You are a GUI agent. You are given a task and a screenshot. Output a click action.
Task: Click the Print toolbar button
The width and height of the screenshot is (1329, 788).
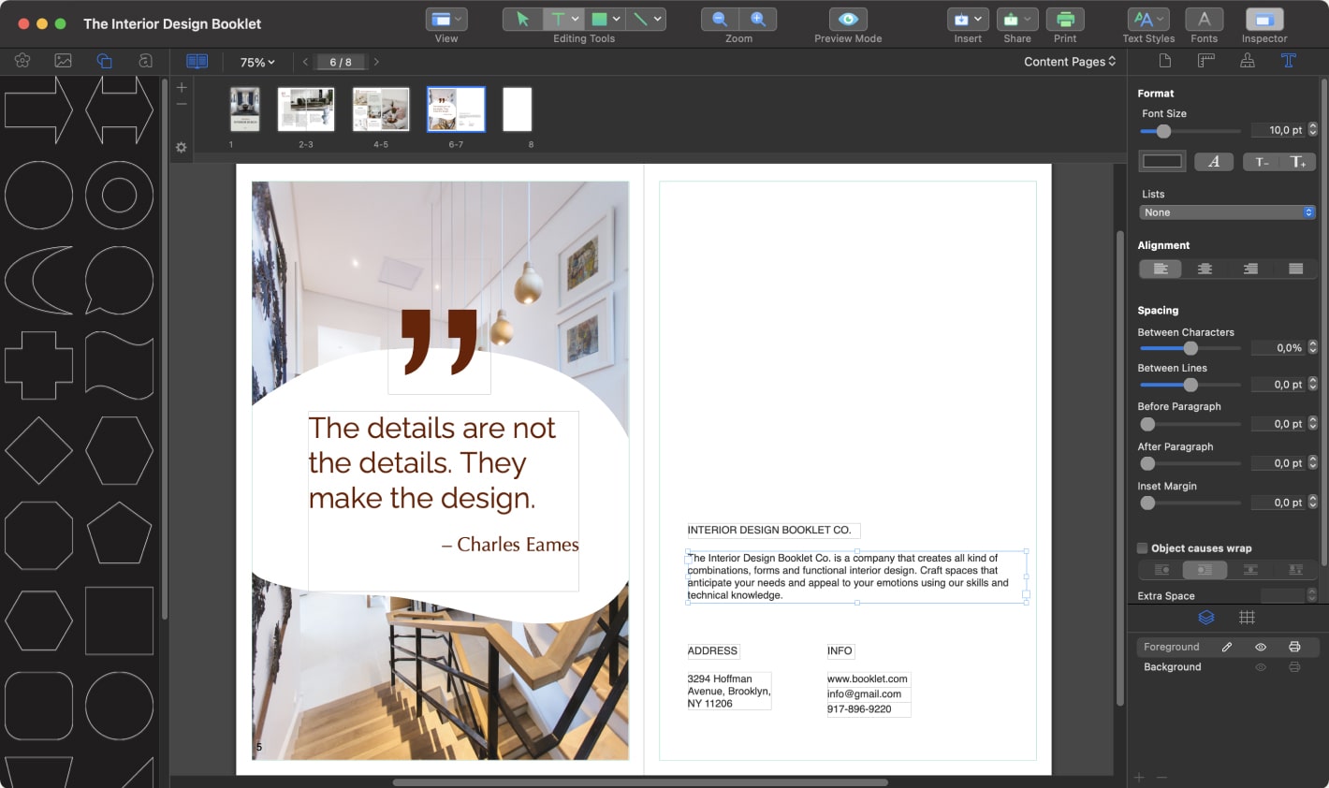click(x=1065, y=19)
